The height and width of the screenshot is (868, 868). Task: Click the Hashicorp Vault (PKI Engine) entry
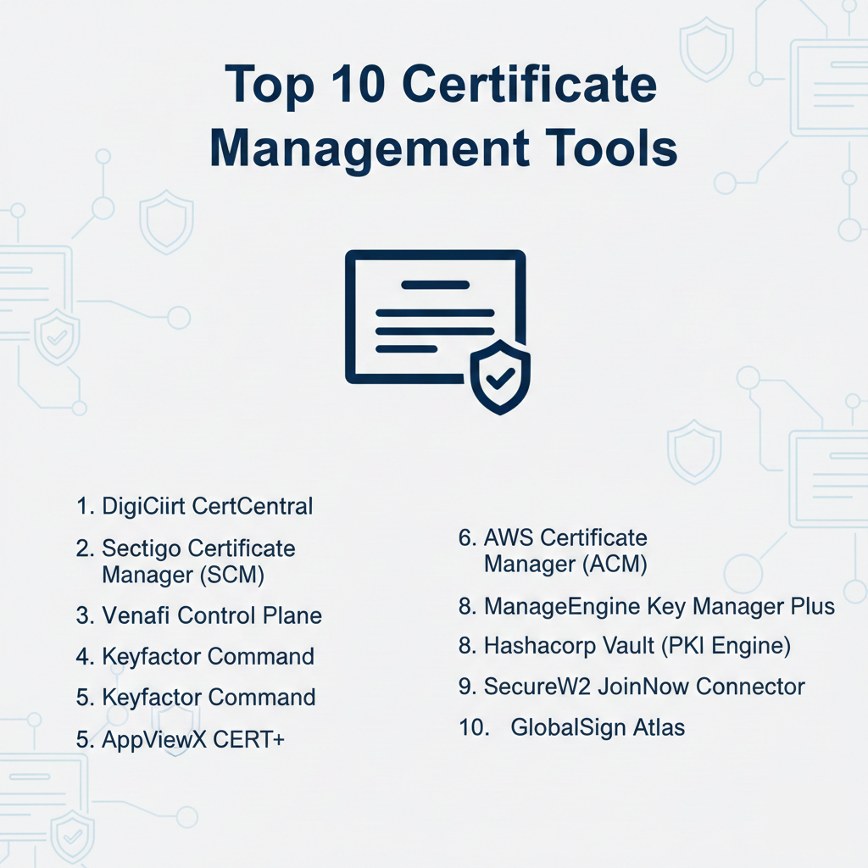pyautogui.click(x=625, y=646)
